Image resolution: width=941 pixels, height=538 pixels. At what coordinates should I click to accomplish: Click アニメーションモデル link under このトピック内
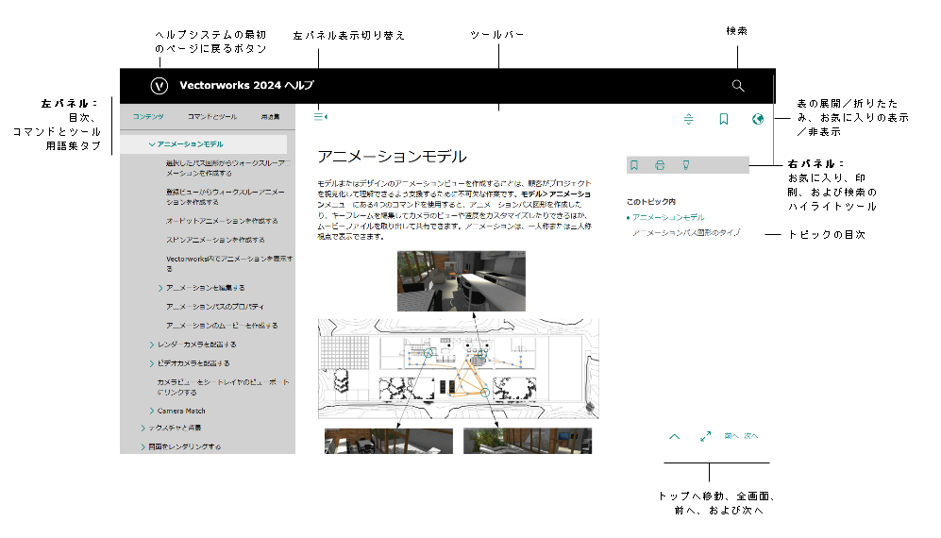click(668, 217)
